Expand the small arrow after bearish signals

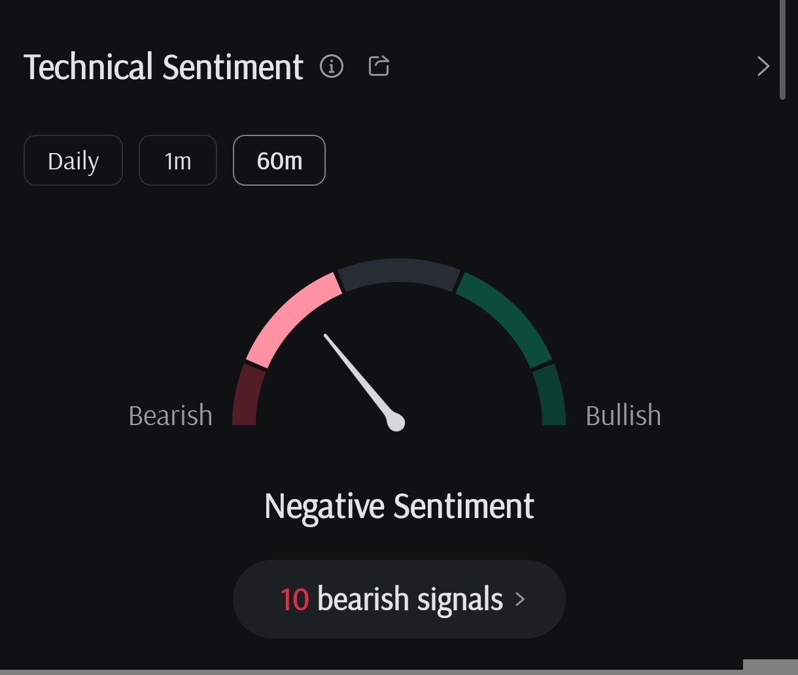point(521,599)
